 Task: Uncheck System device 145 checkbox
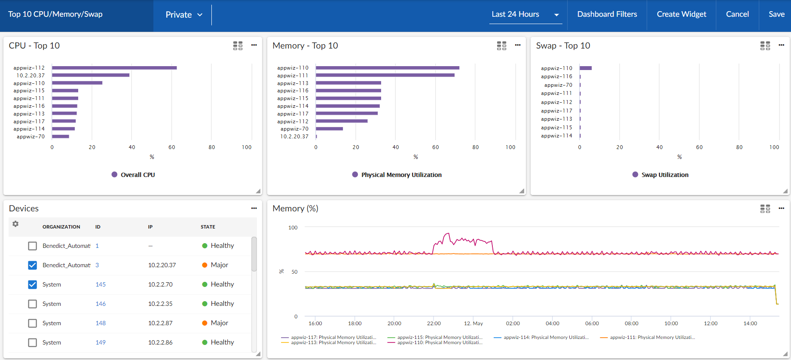(x=33, y=284)
